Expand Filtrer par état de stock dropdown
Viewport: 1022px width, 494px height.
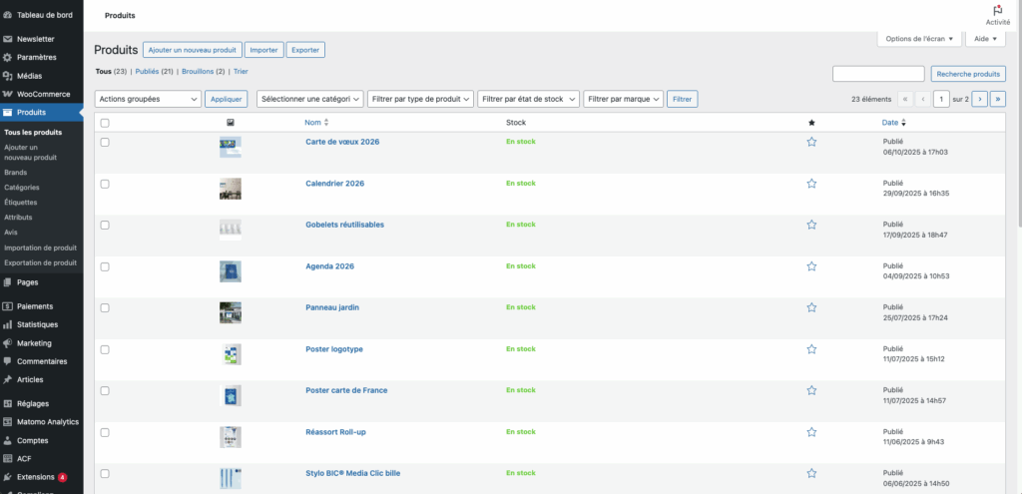click(527, 99)
